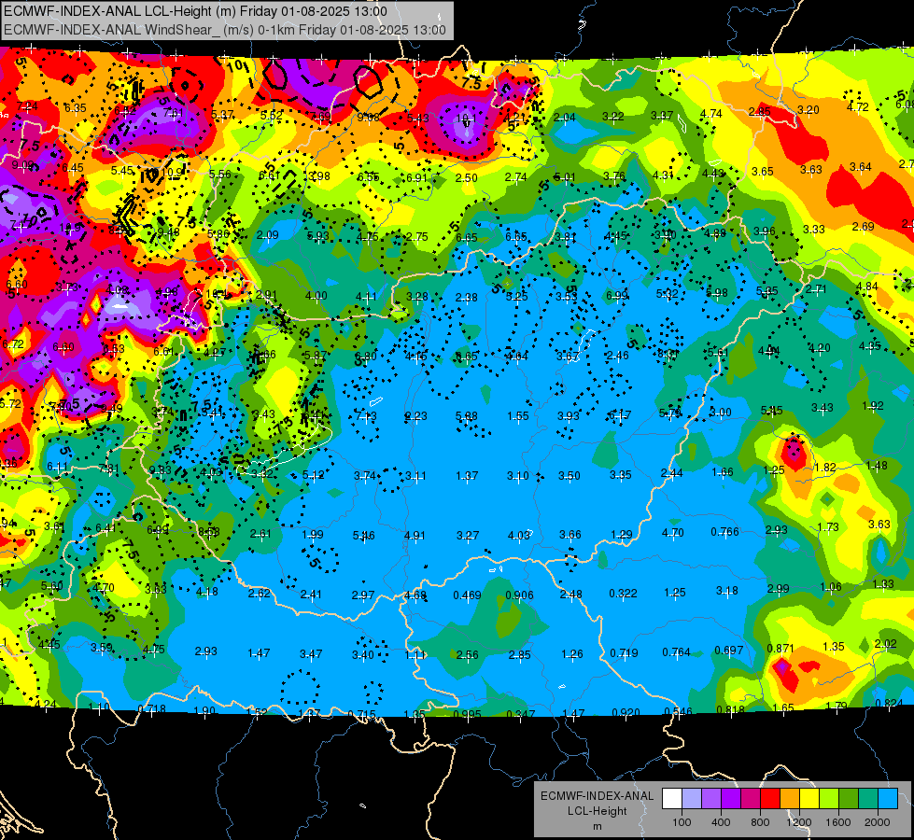Click the wind shear value 6.35
The height and width of the screenshot is (840, 914).
pyautogui.click(x=76, y=108)
